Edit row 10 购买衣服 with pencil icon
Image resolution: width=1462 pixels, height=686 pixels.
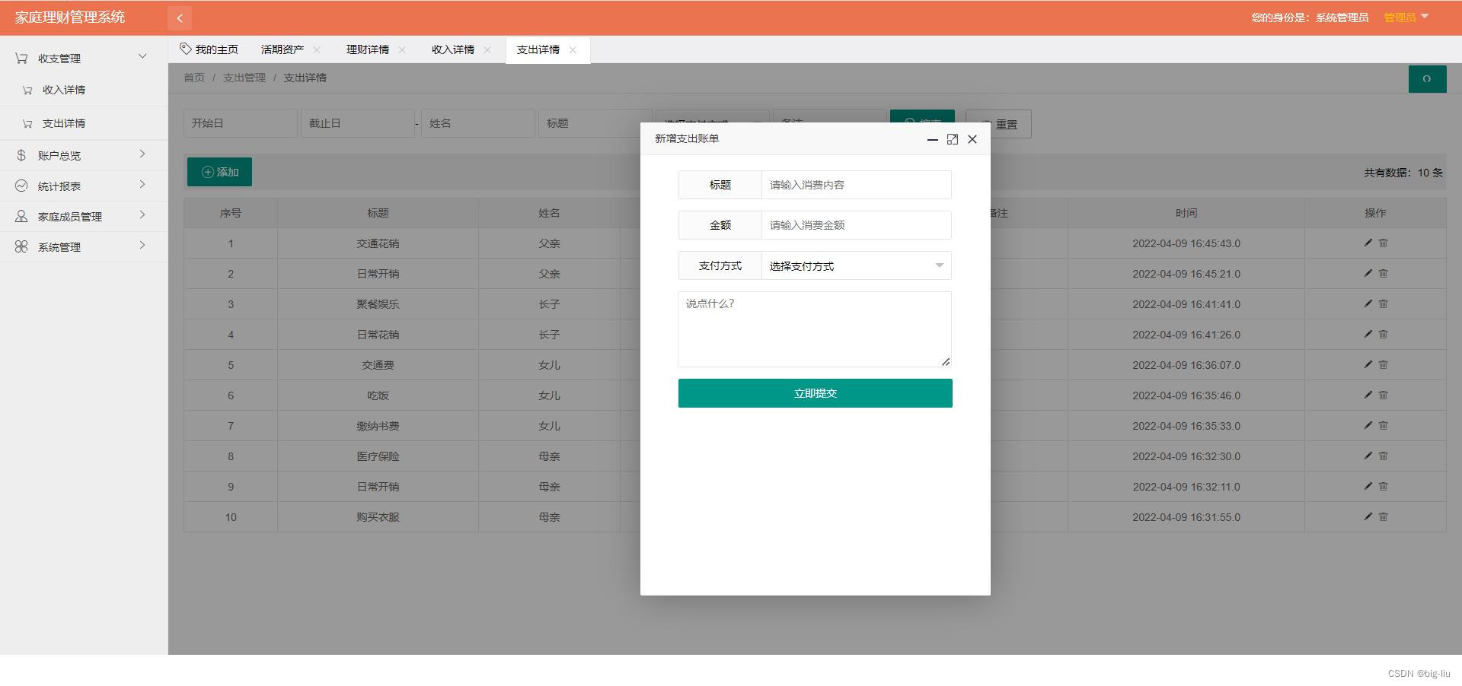(x=1368, y=516)
